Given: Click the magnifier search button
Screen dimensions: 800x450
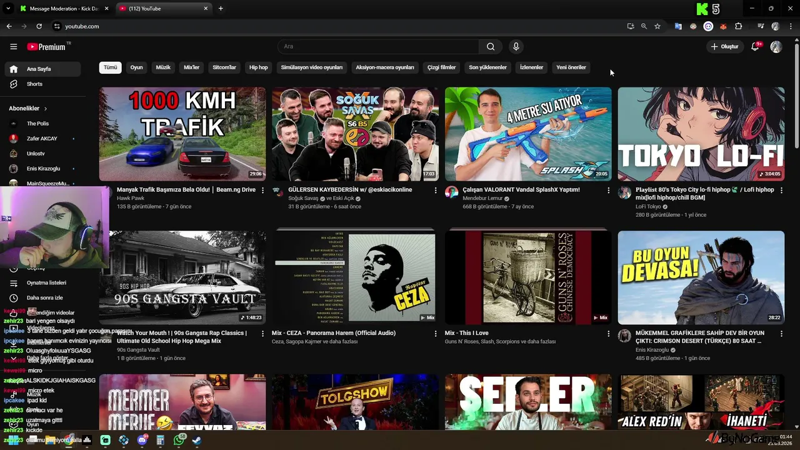Looking at the screenshot, I should pos(491,46).
